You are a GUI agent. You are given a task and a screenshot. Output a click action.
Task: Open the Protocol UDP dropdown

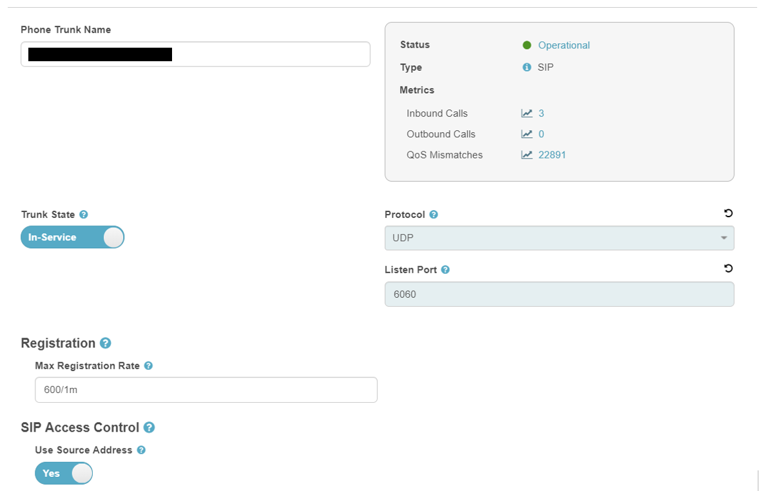pos(559,238)
